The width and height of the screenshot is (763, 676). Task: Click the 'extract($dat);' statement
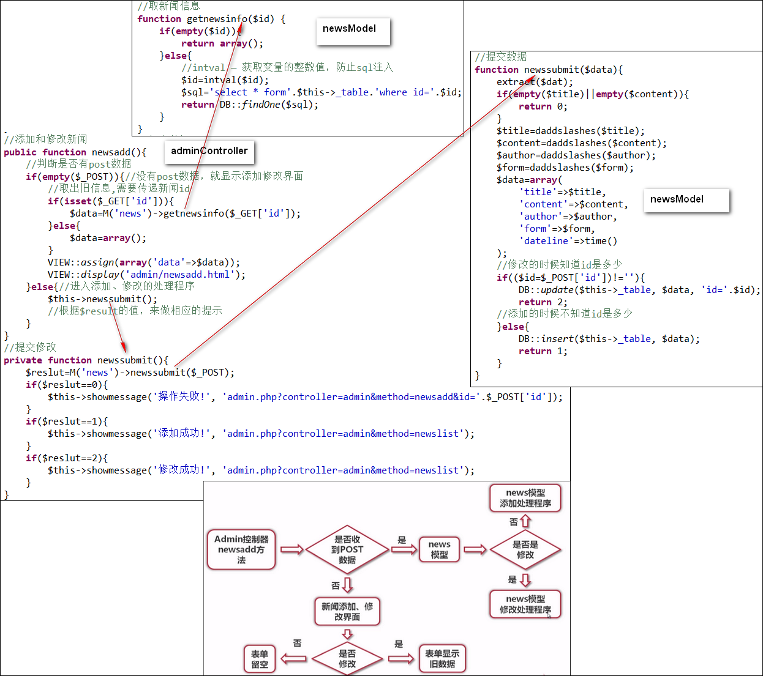pos(535,82)
